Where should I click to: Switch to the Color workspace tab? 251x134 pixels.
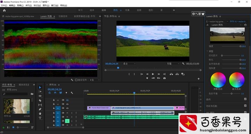(x=115, y=10)
